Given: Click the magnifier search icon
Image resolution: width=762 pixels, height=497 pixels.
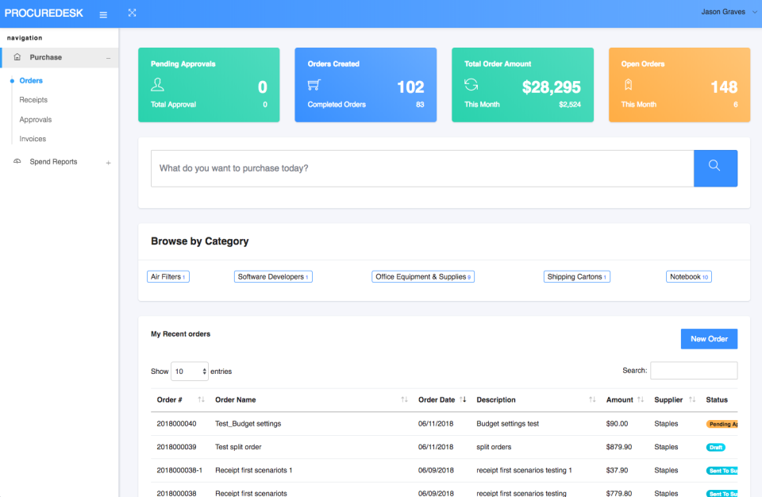Looking at the screenshot, I should coord(715,168).
